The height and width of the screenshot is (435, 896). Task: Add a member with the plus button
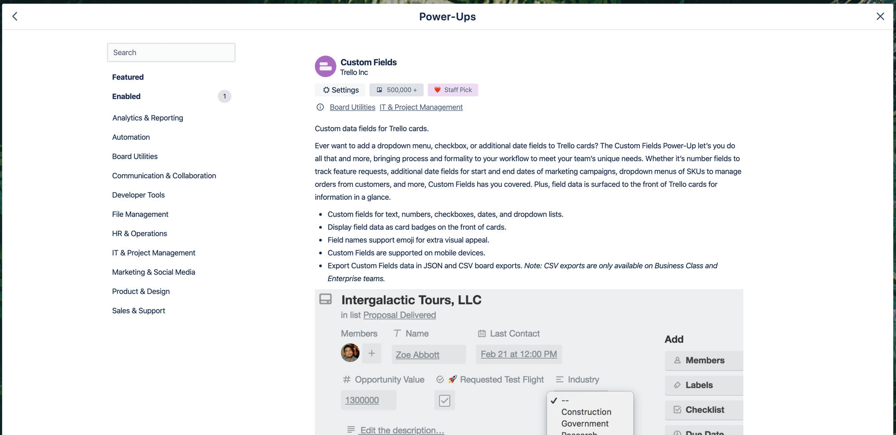372,353
